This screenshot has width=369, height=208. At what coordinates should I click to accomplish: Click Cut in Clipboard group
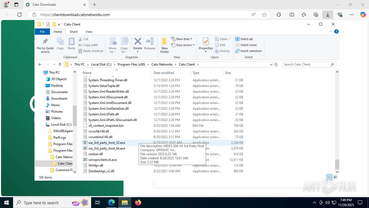pyautogui.click(x=83, y=39)
